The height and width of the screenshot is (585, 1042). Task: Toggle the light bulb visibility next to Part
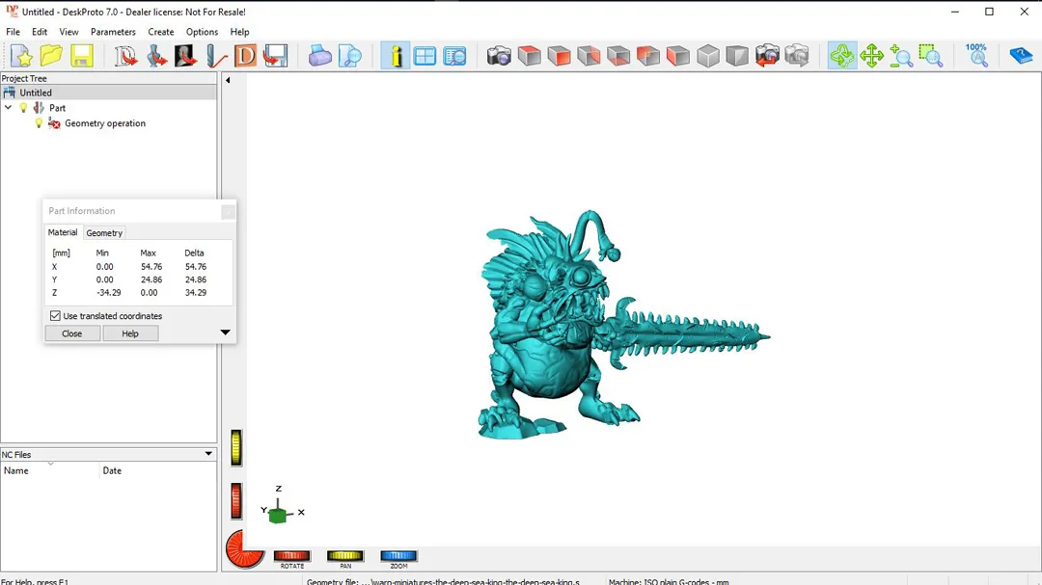pyautogui.click(x=24, y=108)
